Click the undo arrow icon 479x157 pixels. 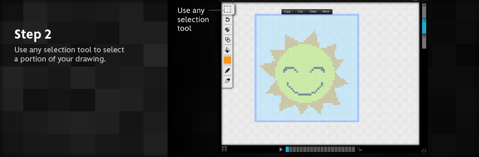pos(227,20)
